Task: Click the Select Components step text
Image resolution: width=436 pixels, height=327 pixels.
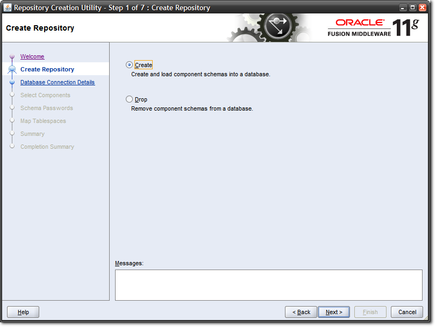Action: (x=45, y=95)
